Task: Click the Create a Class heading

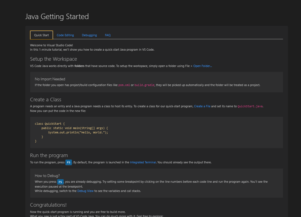Action: pos(45,99)
